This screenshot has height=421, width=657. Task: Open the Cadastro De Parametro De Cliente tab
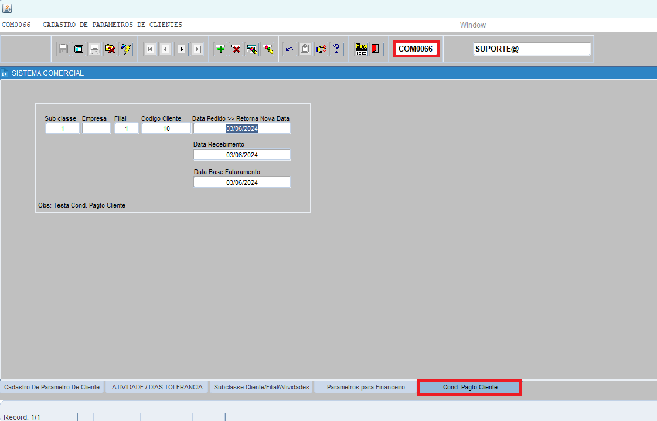tap(52, 387)
